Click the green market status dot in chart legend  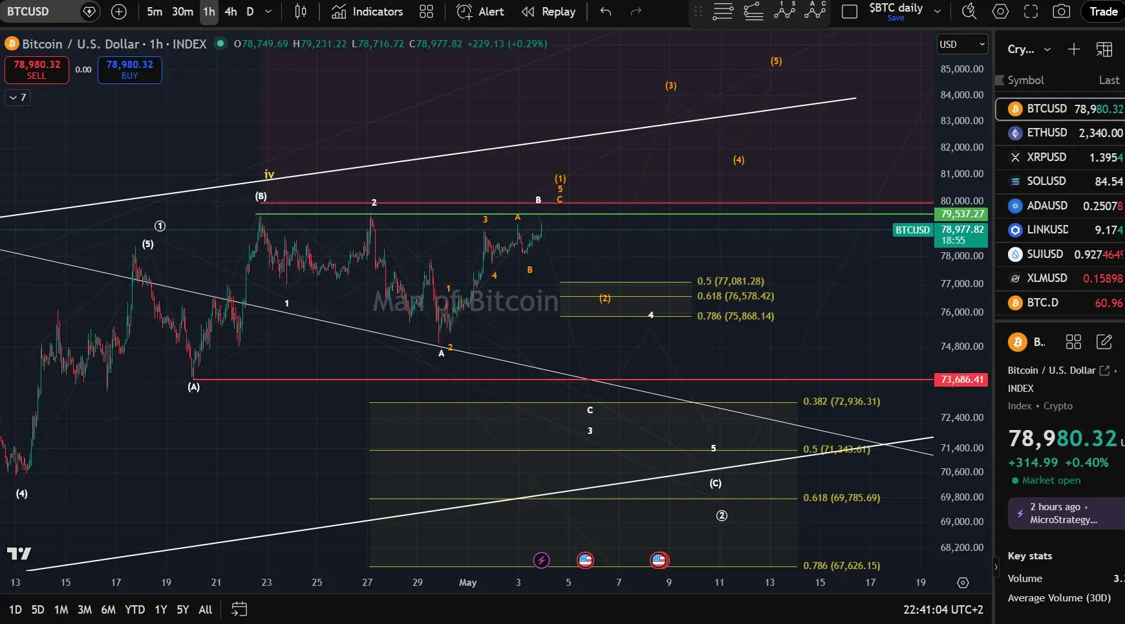(220, 43)
